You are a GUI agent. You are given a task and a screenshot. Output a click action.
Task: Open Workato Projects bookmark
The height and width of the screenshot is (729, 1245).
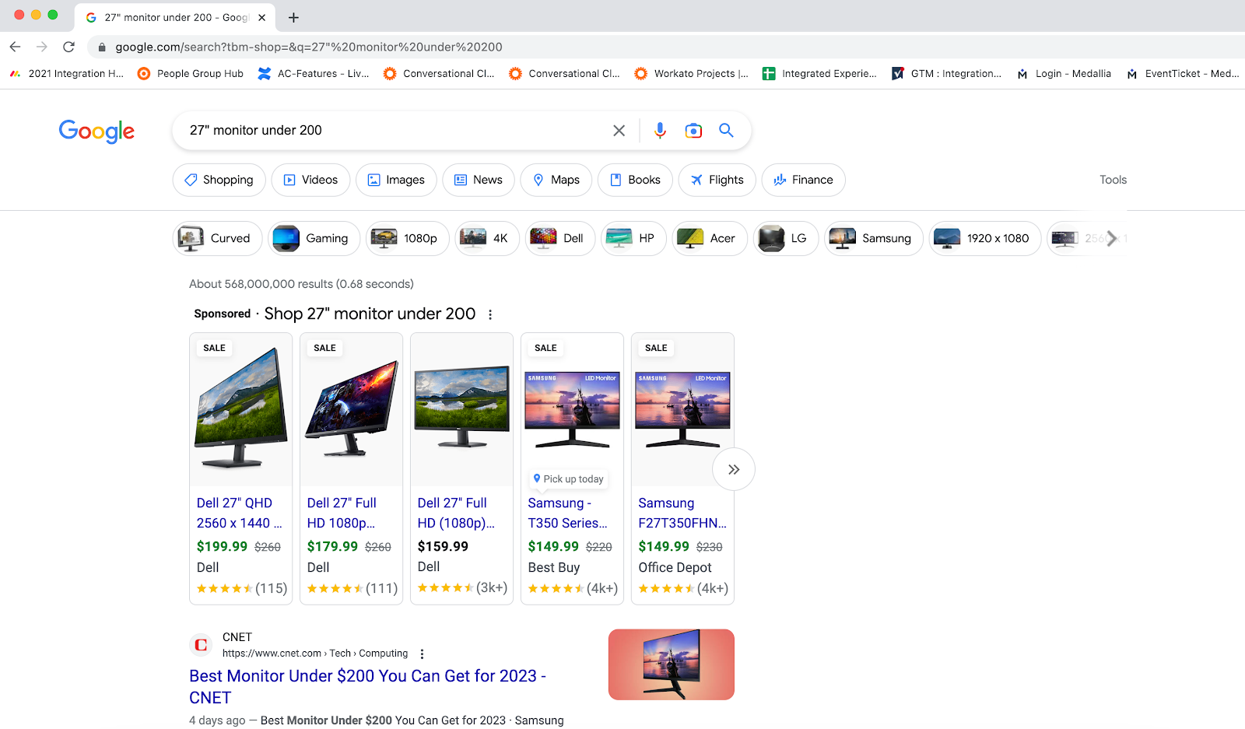coord(691,73)
